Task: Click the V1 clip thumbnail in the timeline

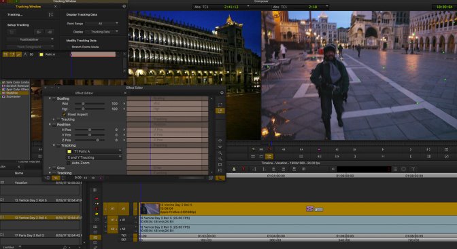Action: click(150, 209)
